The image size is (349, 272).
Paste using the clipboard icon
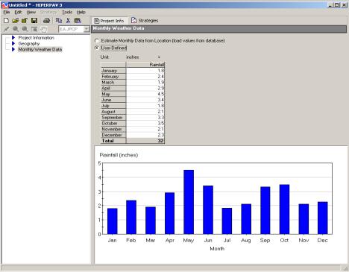pos(78,21)
